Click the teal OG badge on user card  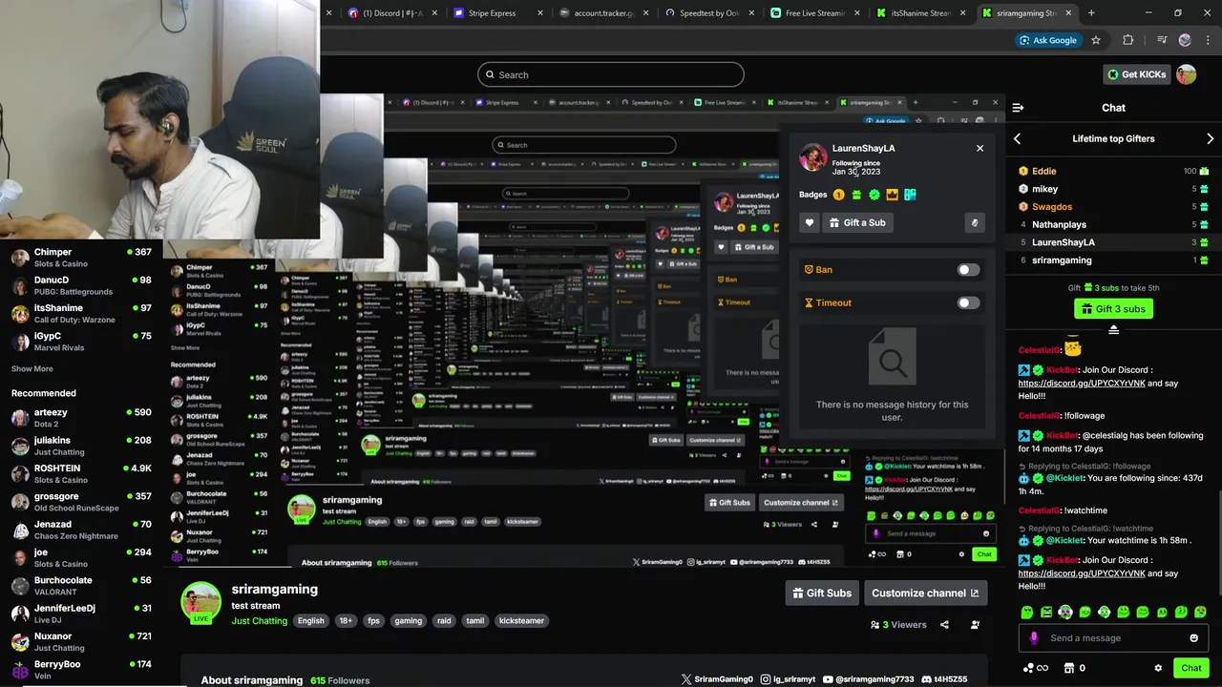click(x=910, y=195)
